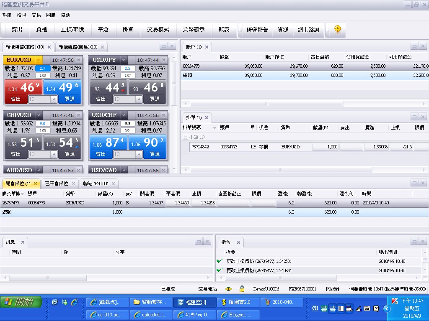Click the CH language indicator
Screen dimensions: 429x321
pyautogui.click(x=315, y=308)
